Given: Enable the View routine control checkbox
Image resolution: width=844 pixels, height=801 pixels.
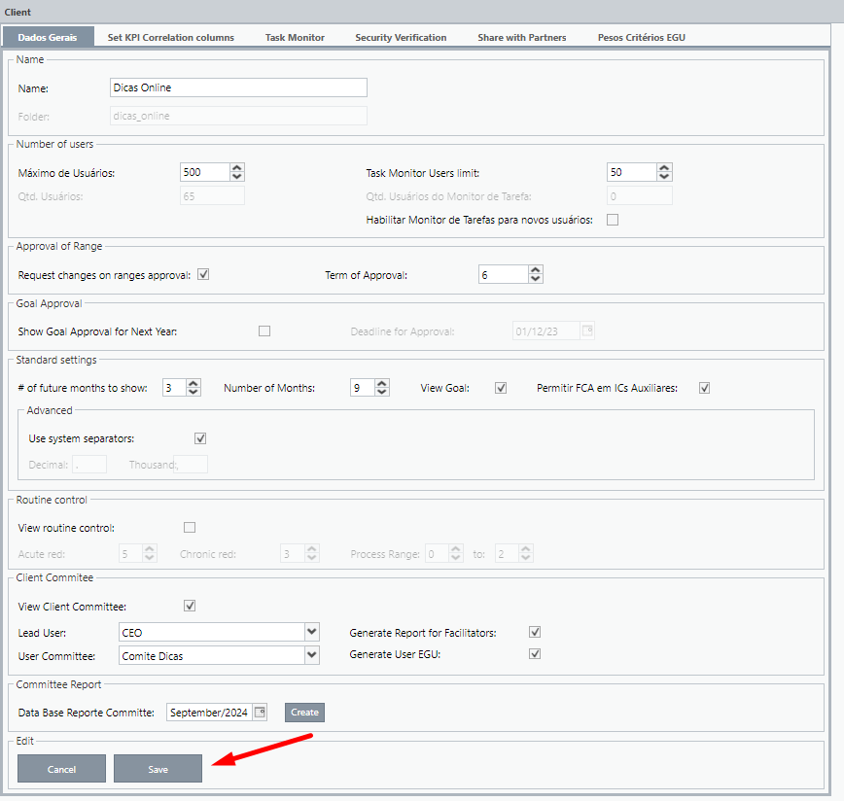Looking at the screenshot, I should coord(190,528).
